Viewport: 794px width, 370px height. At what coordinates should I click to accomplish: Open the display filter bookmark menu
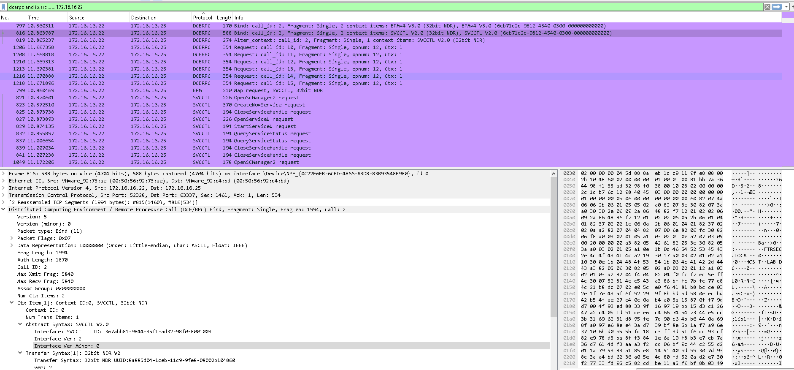pyautogui.click(x=4, y=7)
